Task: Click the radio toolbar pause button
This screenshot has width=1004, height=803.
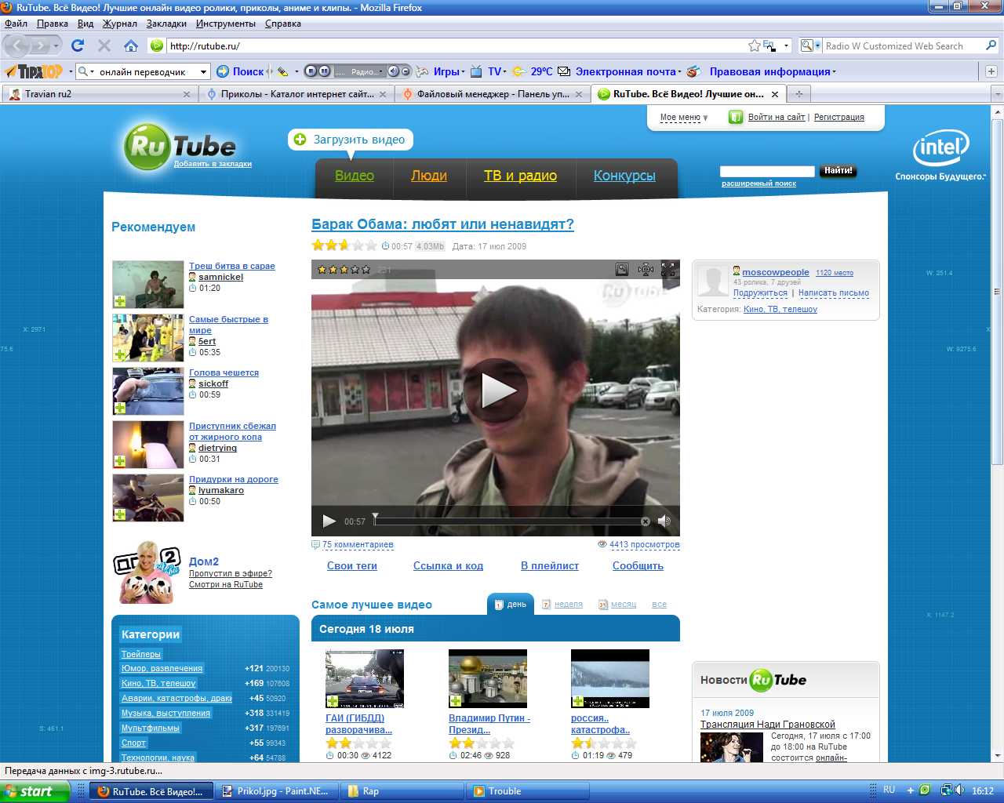Action: tap(324, 71)
